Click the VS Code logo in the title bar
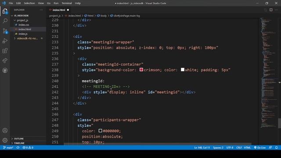Image resolution: width=281 pixels, height=158 pixels. [x=4, y=3]
